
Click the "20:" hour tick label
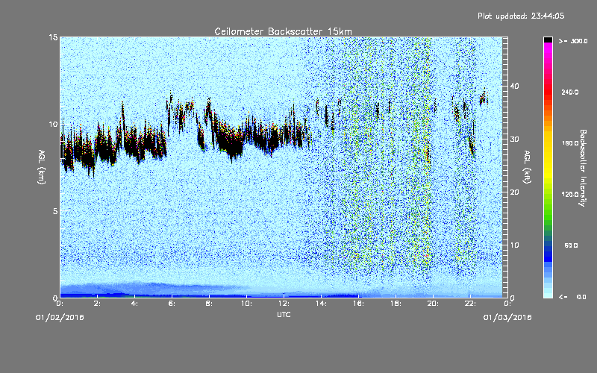pyautogui.click(x=433, y=304)
